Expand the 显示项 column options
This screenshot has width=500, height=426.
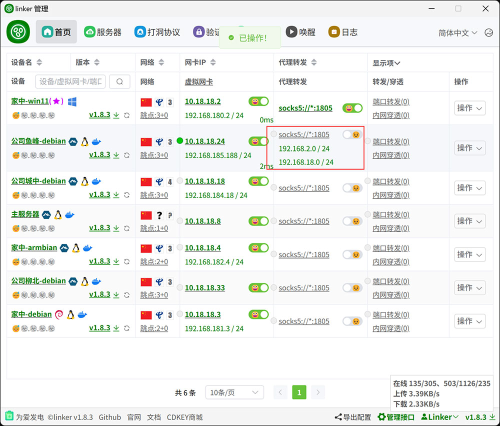(x=386, y=63)
